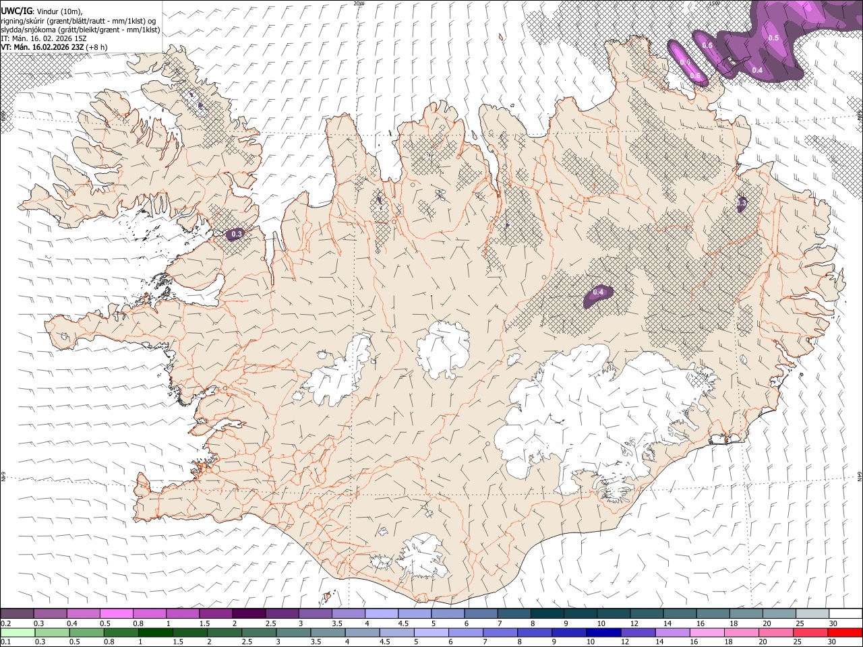Image resolution: width=863 pixels, height=647 pixels.
Task: Pick the lavender rain-scale swatch labeled 4.5
Action: point(396,632)
